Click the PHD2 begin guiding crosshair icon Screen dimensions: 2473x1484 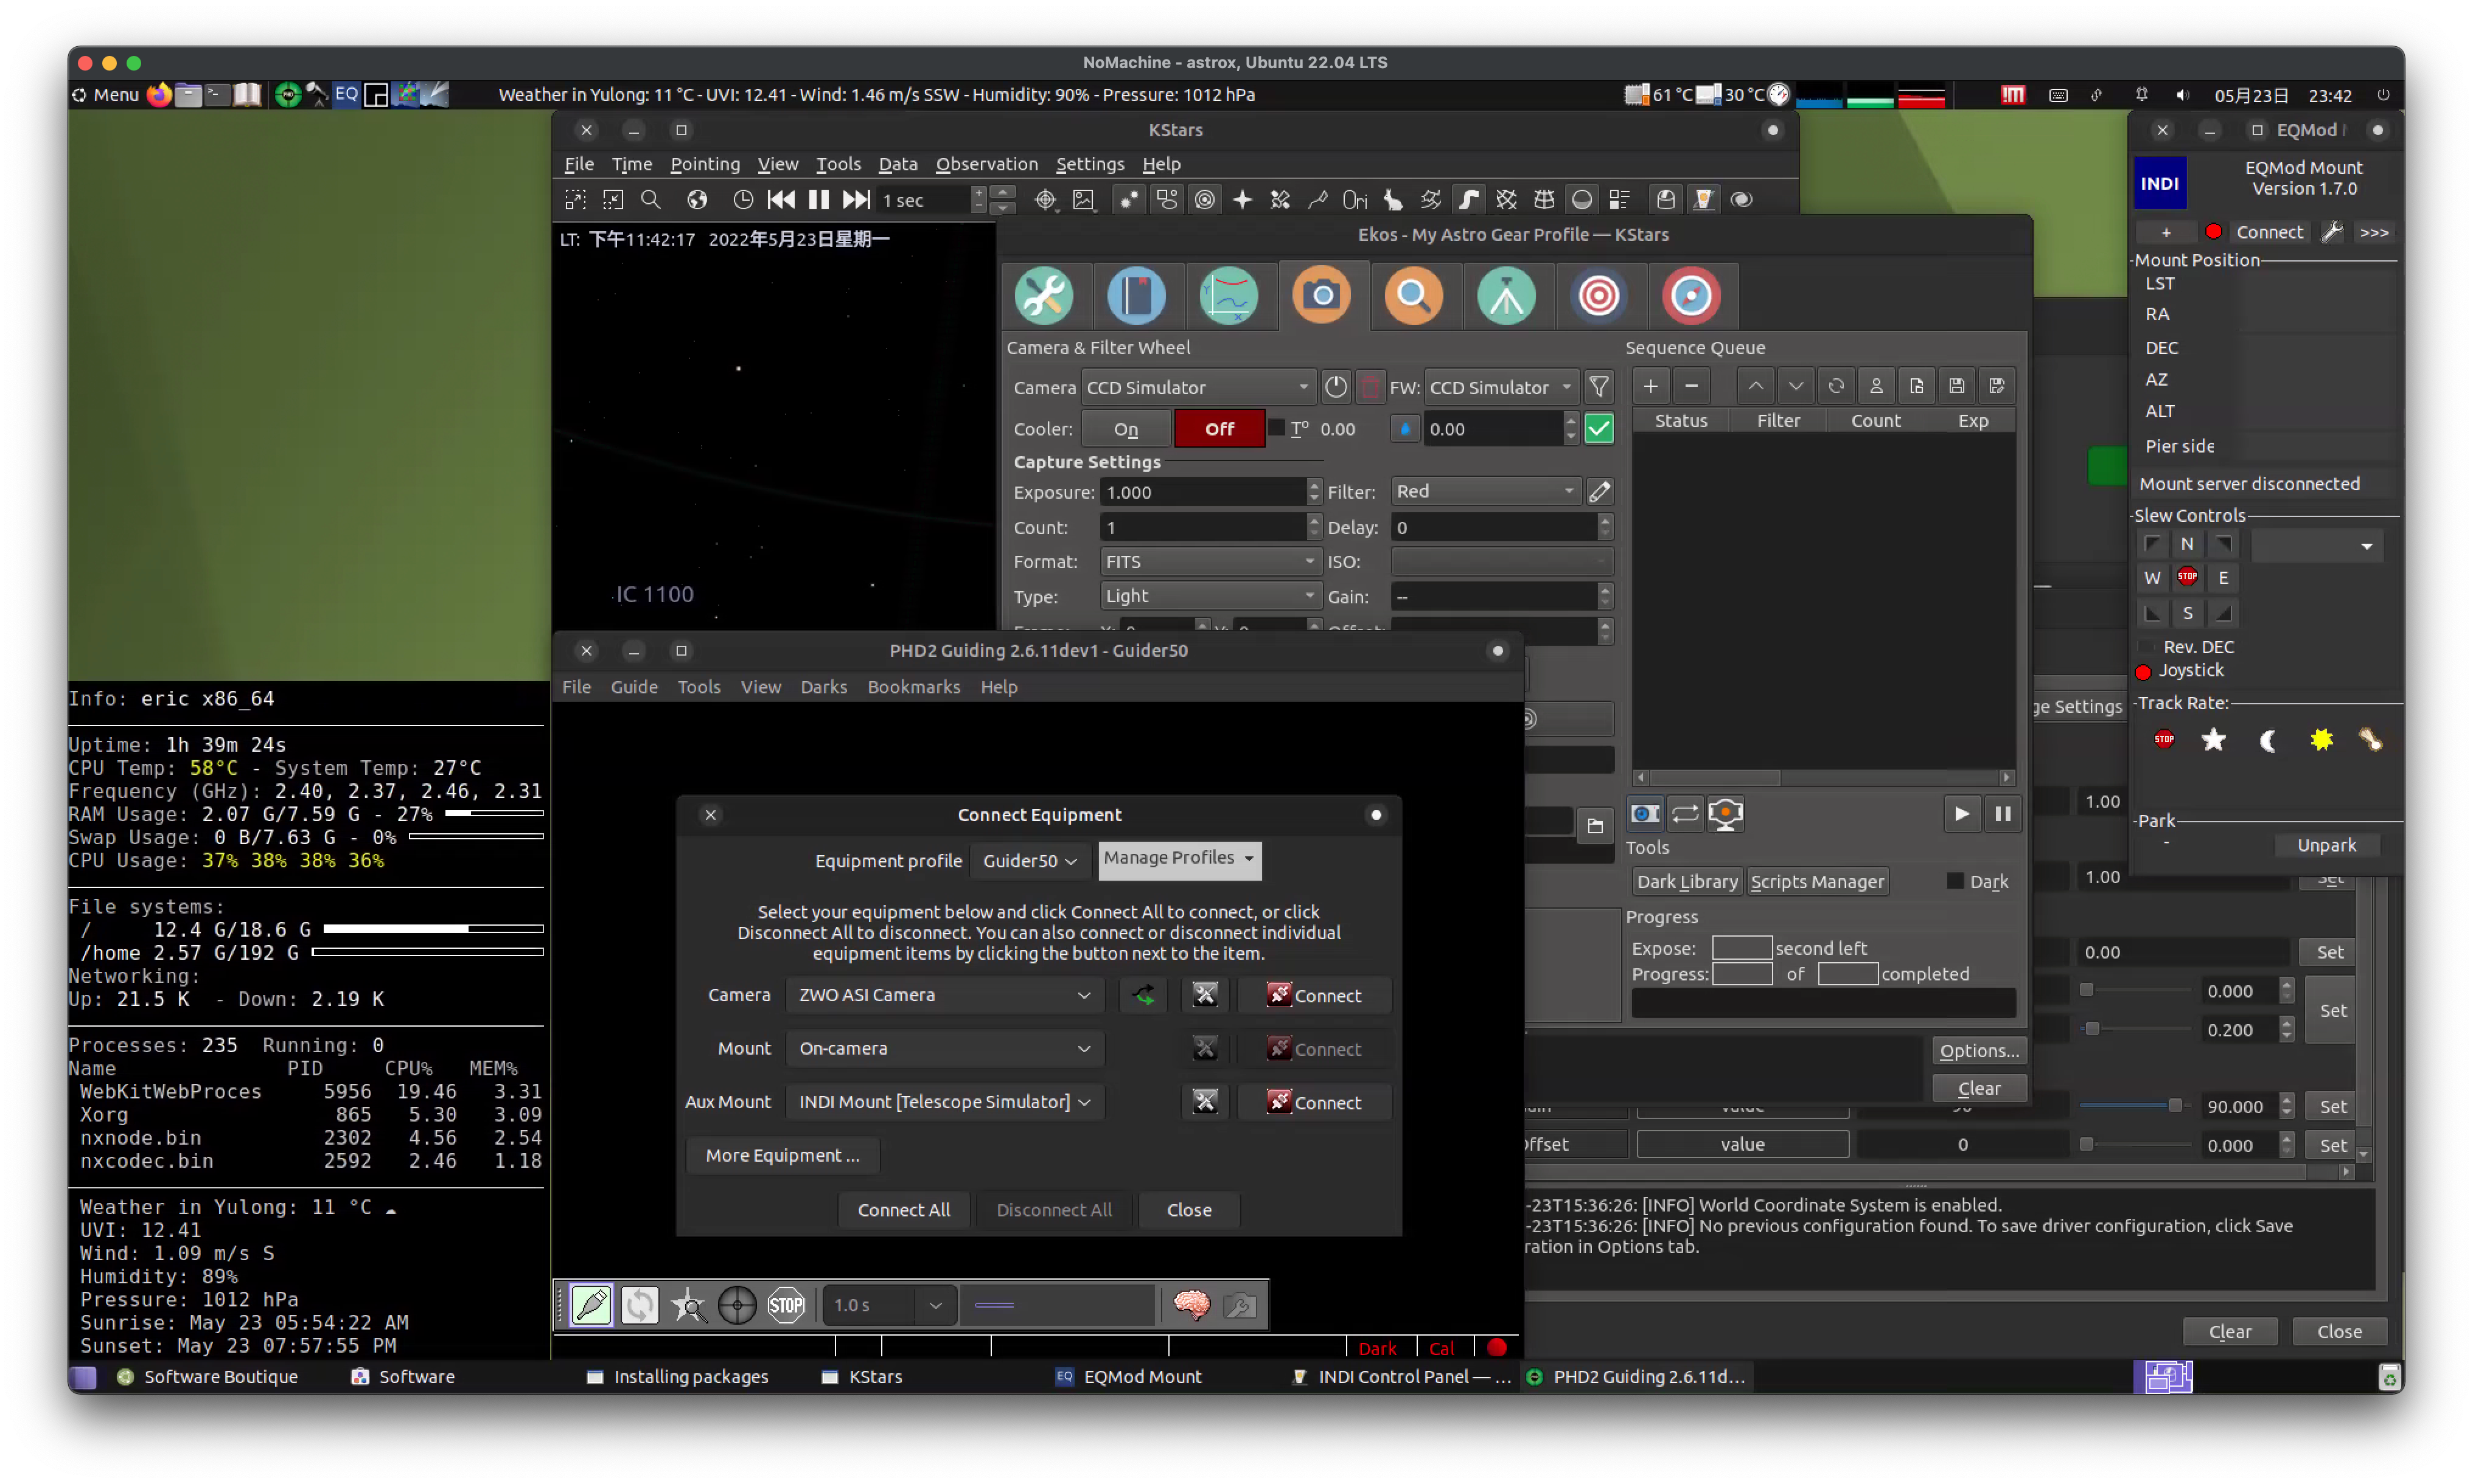coord(738,1305)
